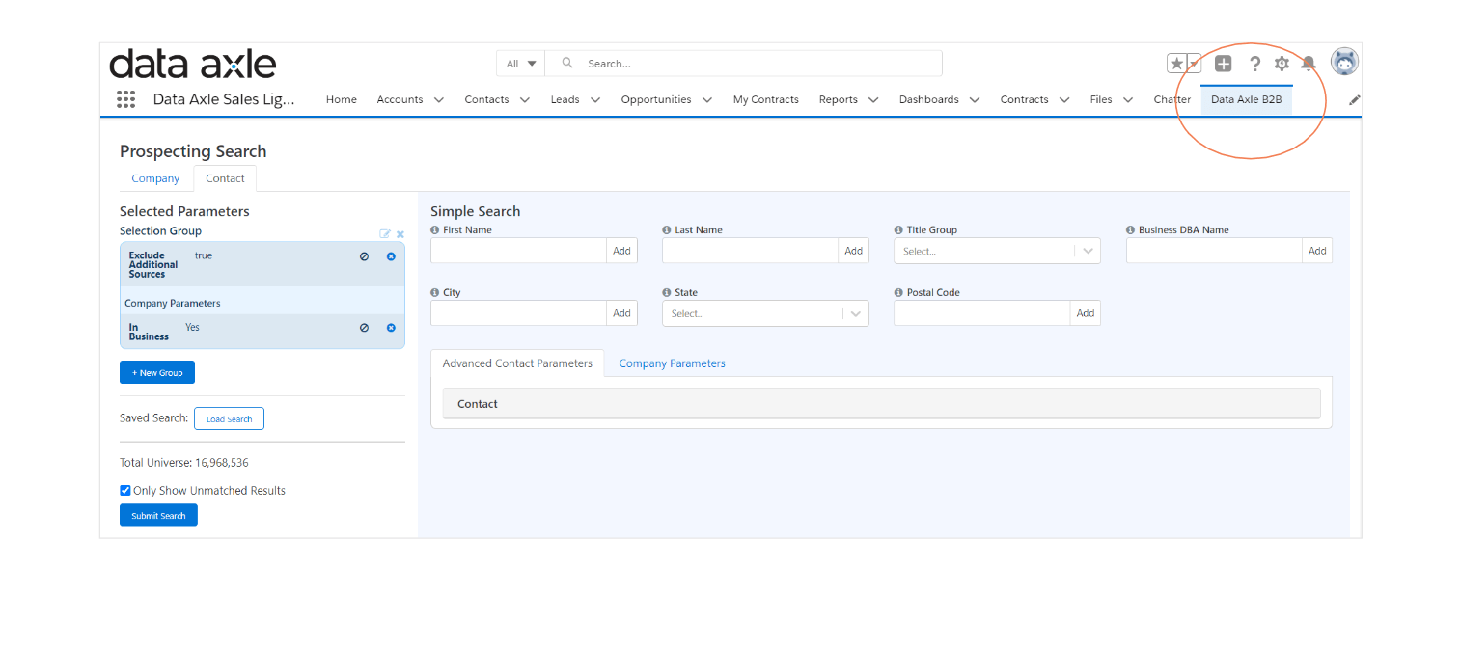Screen dimensions: 1461x645
Task: View the notifications bell
Action: pos(1309,64)
